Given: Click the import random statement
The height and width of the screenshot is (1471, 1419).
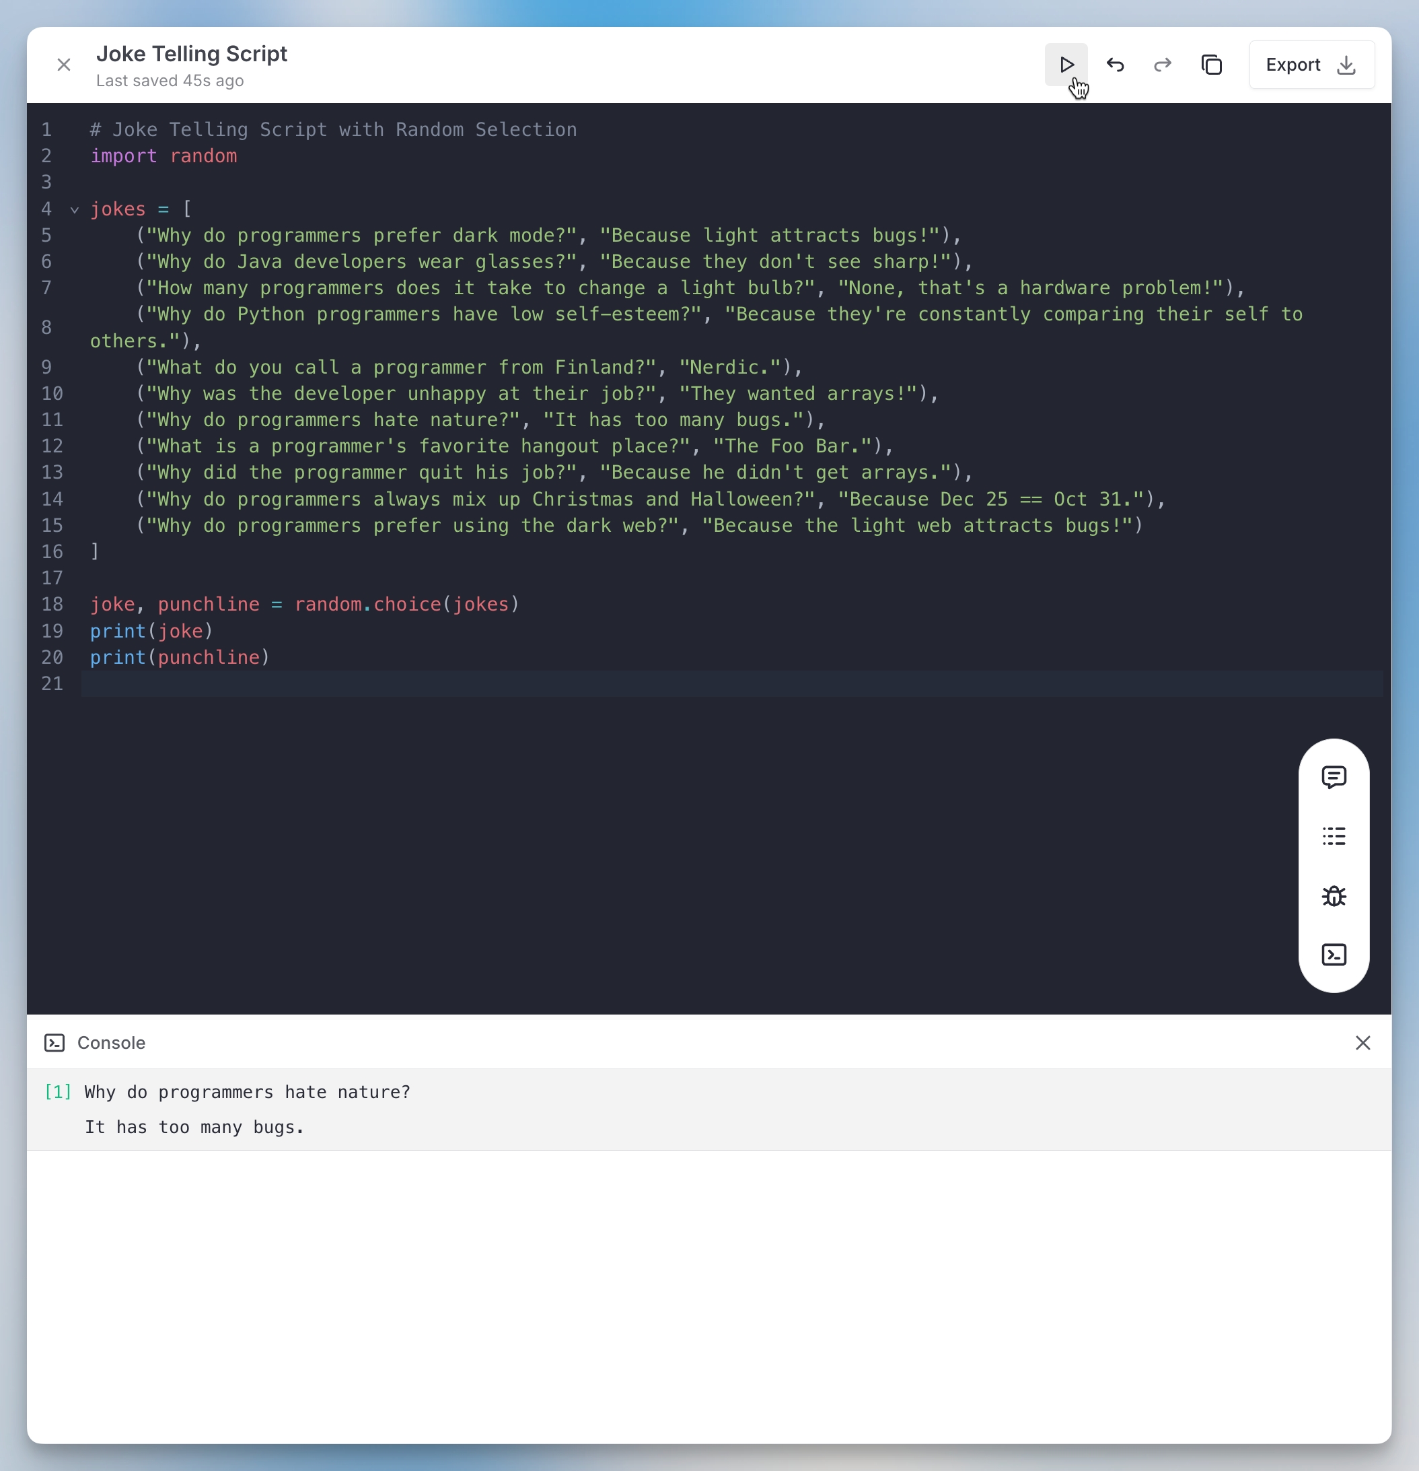Looking at the screenshot, I should coord(163,156).
